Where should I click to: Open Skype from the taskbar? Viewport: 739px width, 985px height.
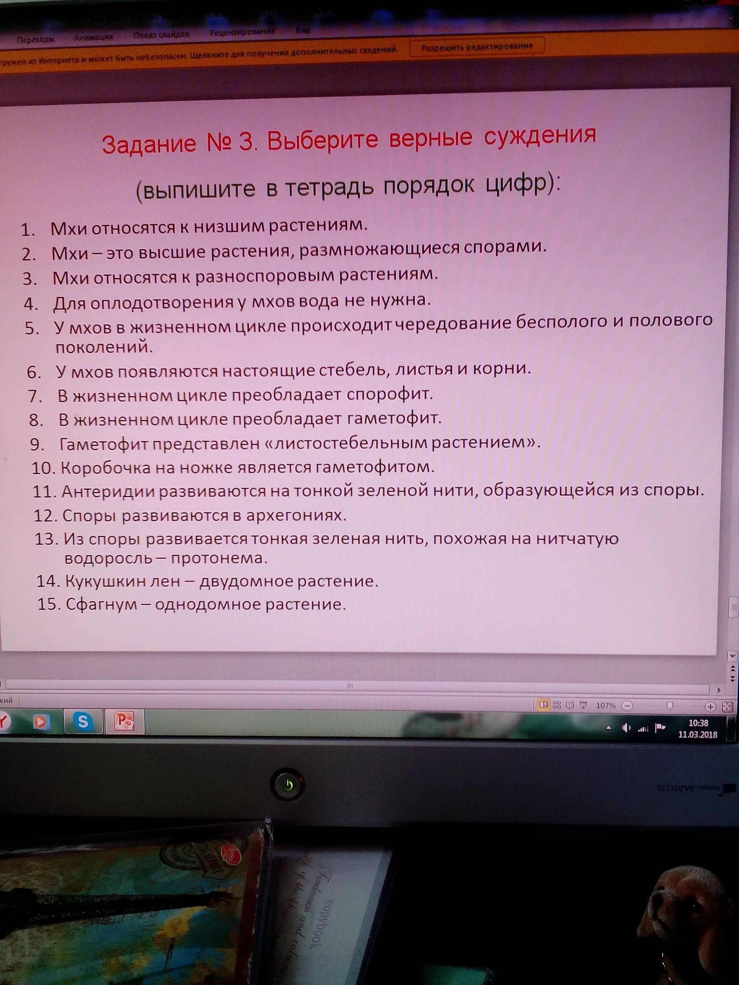83,721
